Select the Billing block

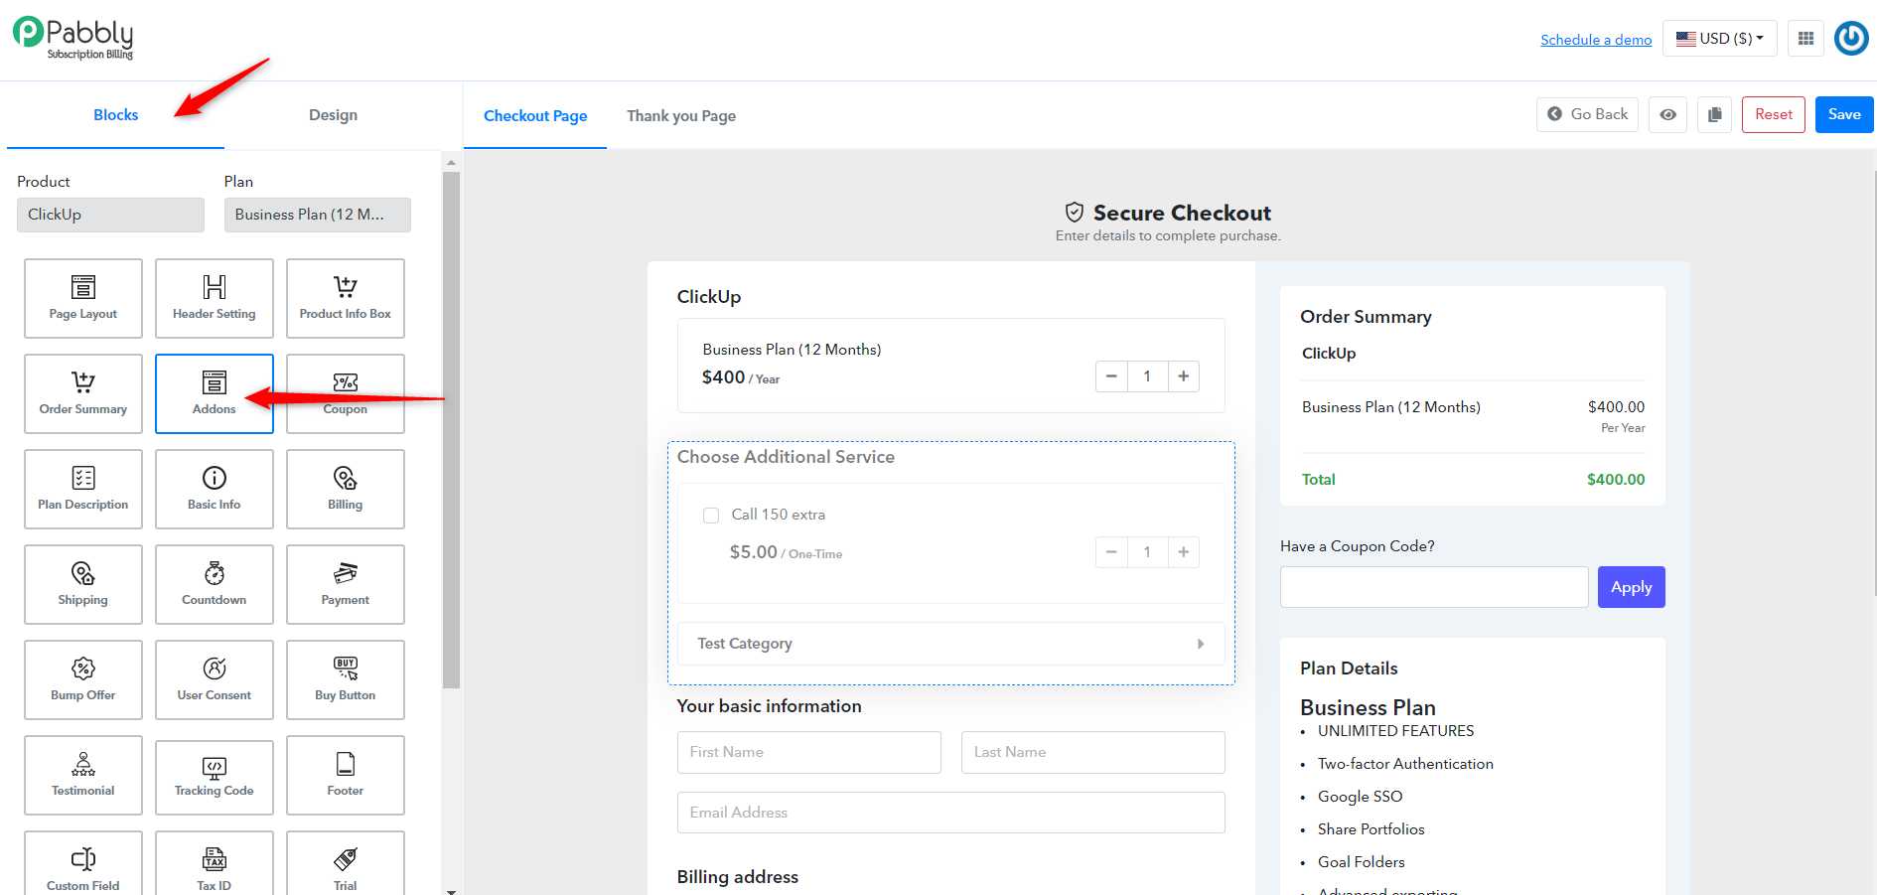coord(346,489)
